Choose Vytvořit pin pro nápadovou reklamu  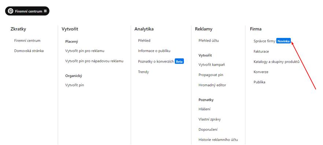tap(94, 61)
